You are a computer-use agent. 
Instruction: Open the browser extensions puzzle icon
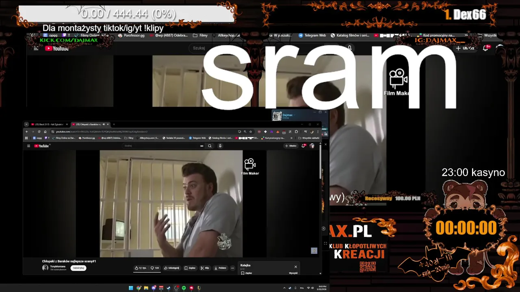tap(296, 131)
